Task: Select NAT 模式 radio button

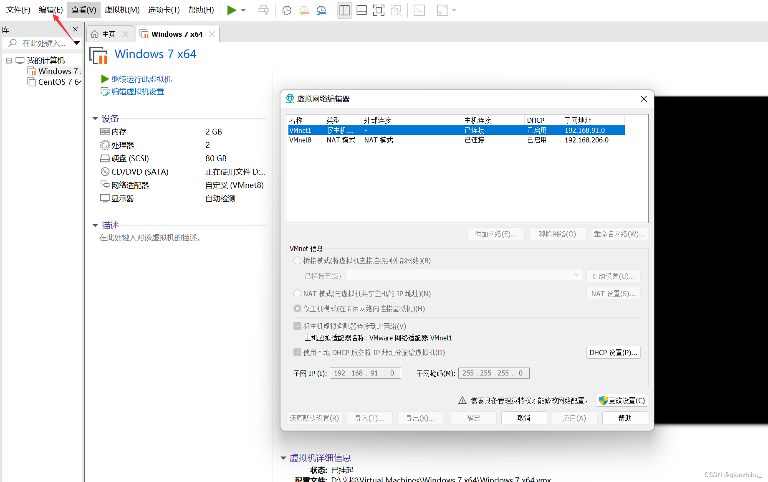Action: (297, 294)
